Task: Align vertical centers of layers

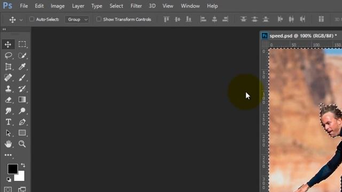Action: pos(177,19)
